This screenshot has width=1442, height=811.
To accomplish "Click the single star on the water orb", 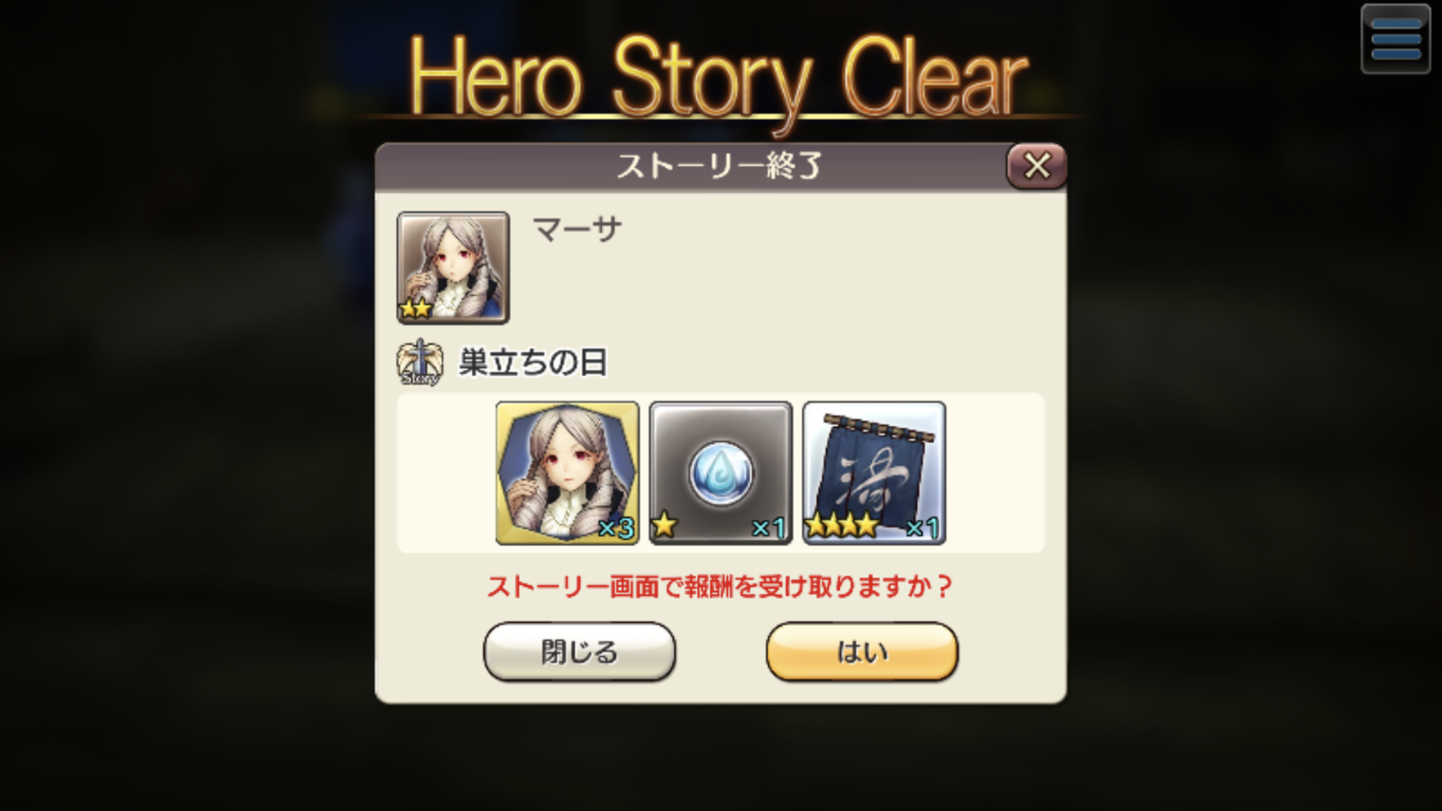I will (x=664, y=525).
